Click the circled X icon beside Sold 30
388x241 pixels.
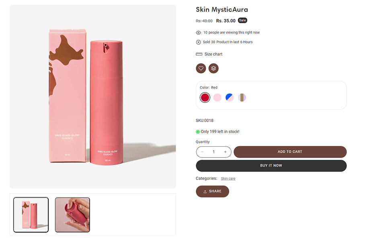click(x=198, y=42)
